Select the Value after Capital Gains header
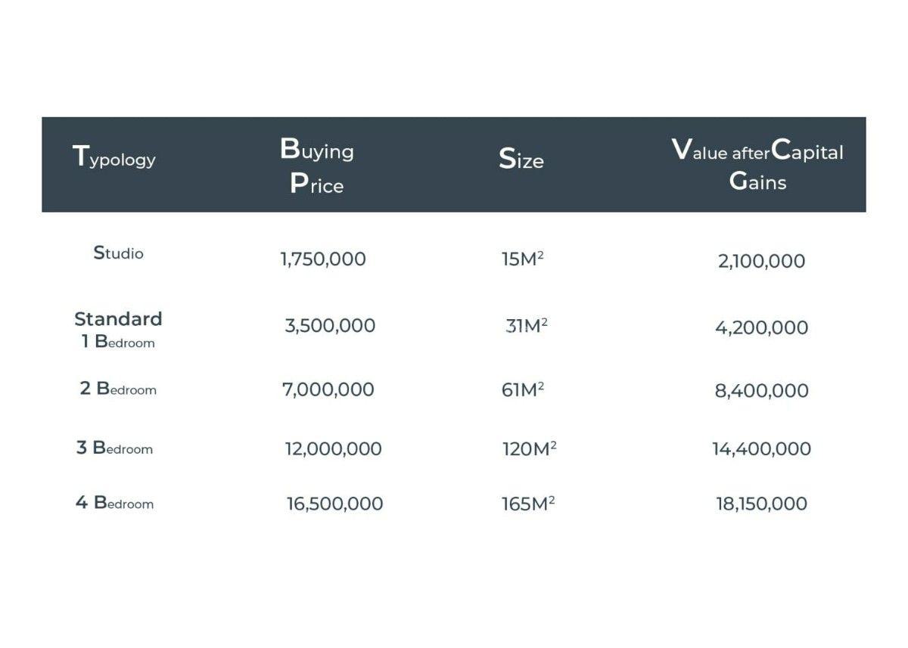908x648 pixels. click(757, 166)
